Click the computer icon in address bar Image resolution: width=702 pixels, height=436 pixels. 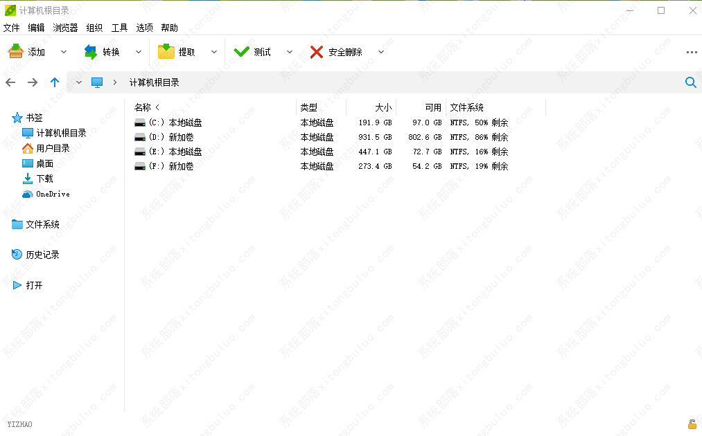tap(97, 82)
